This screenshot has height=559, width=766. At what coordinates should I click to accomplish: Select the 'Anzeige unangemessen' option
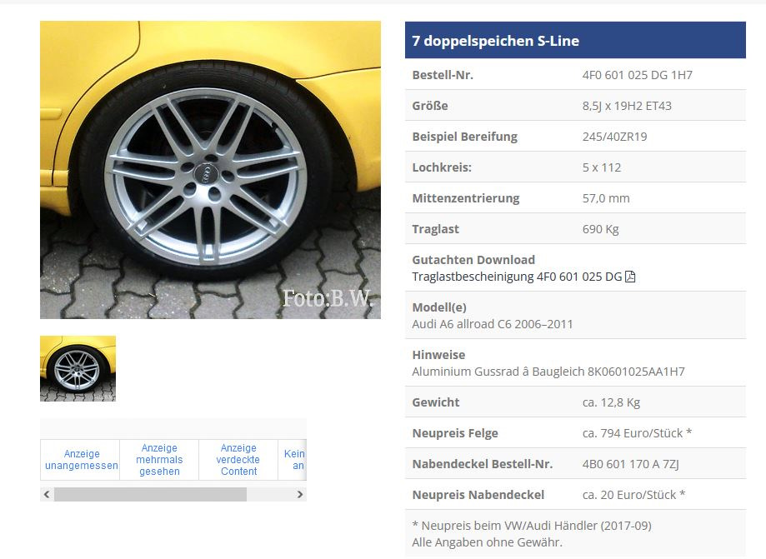[x=81, y=460]
